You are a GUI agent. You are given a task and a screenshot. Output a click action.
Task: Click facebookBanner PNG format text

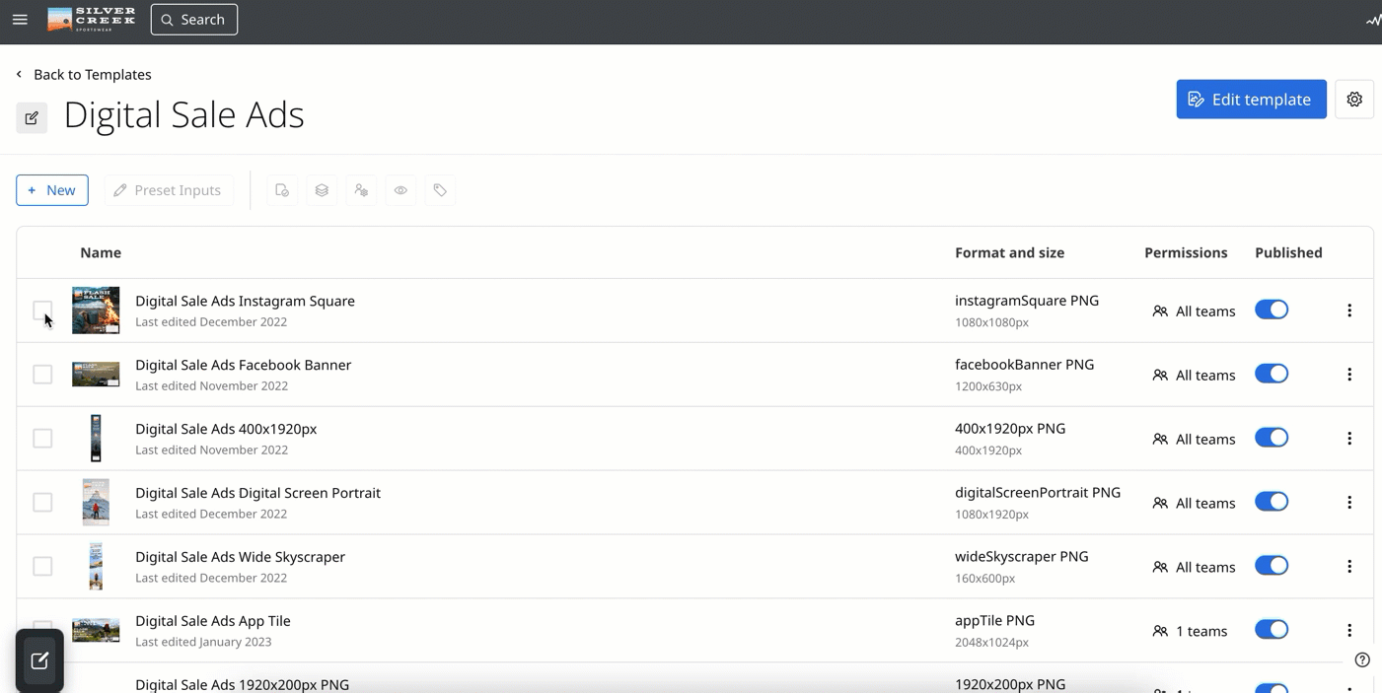(x=1025, y=365)
